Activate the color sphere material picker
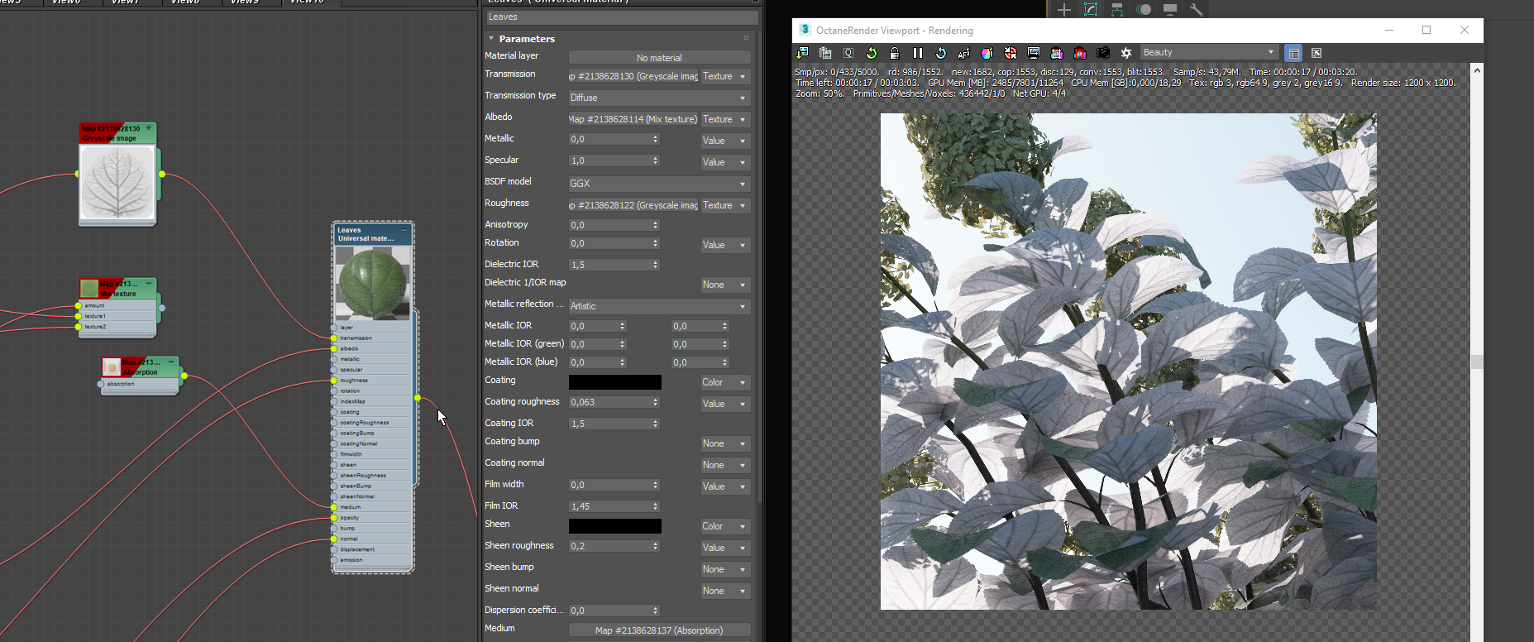The image size is (1534, 642). [987, 53]
